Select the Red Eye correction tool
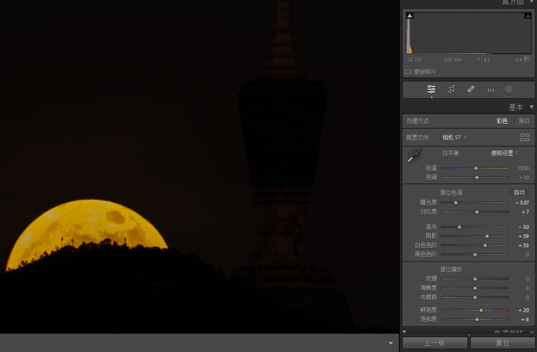537x352 pixels. [490, 89]
